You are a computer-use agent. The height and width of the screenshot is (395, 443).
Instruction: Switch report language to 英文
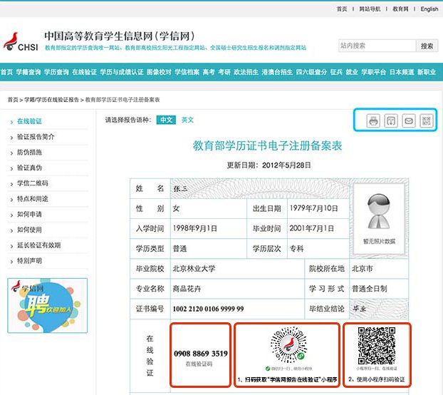tap(187, 120)
